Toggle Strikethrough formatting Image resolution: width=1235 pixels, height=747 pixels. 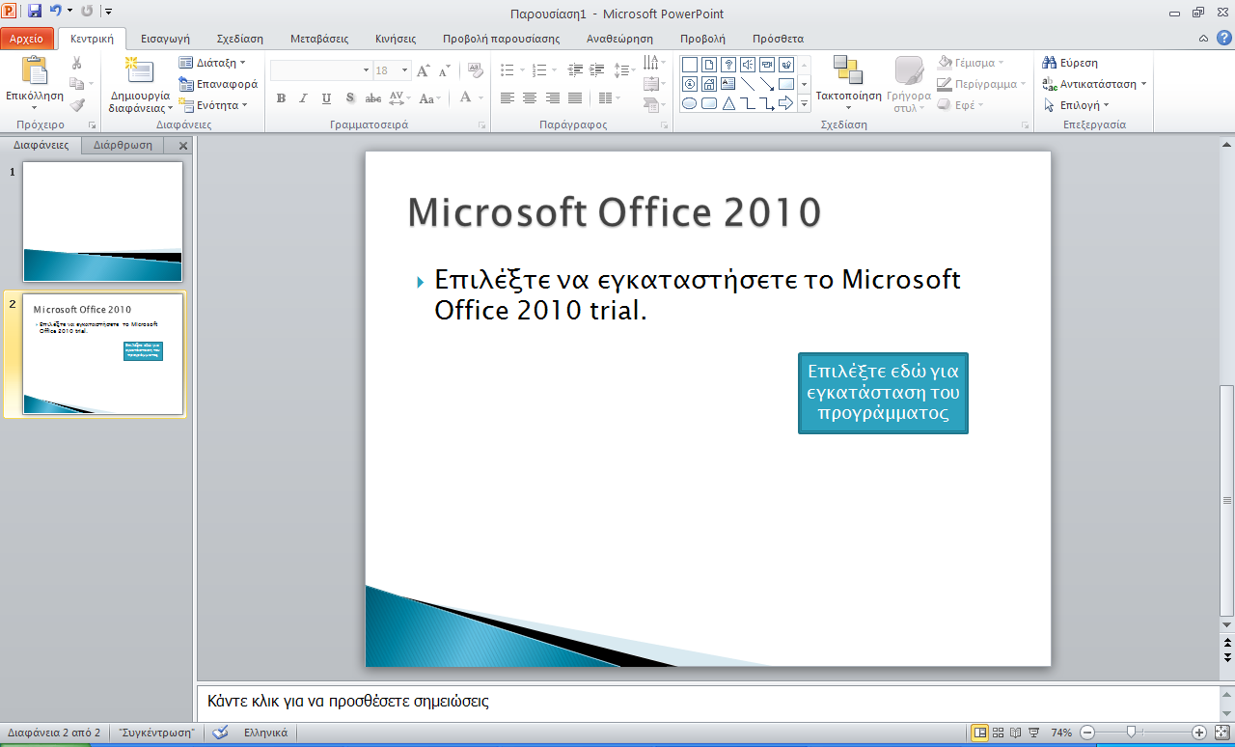click(x=373, y=97)
